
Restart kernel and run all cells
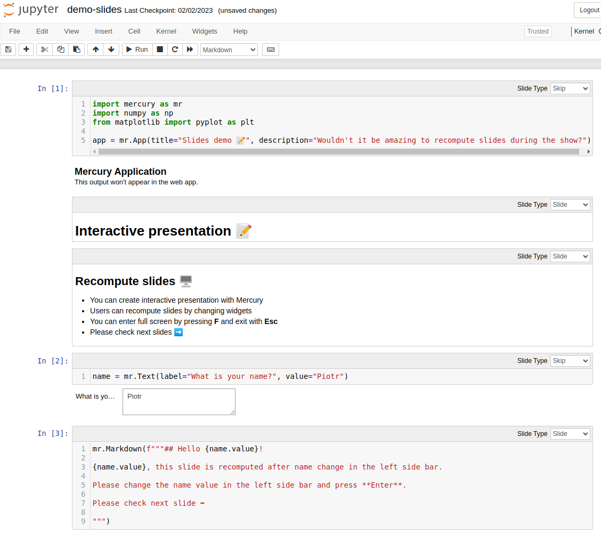pos(190,49)
